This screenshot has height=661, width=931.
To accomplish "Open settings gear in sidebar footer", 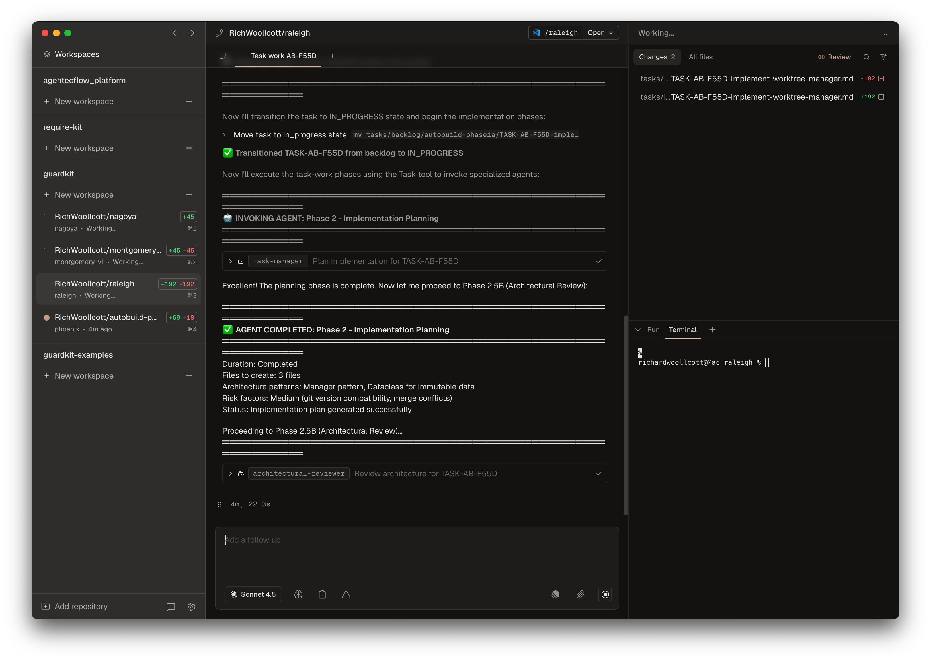I will [191, 606].
